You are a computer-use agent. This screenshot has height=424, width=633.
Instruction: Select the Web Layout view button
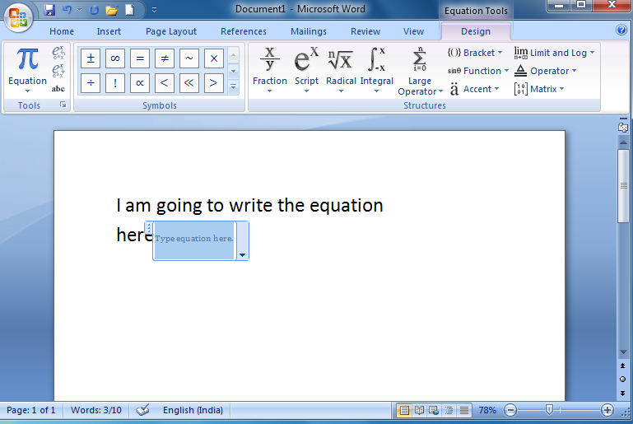[x=434, y=411]
